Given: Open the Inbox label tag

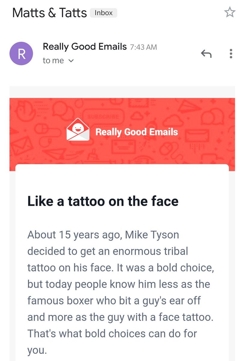Looking at the screenshot, I should [103, 13].
